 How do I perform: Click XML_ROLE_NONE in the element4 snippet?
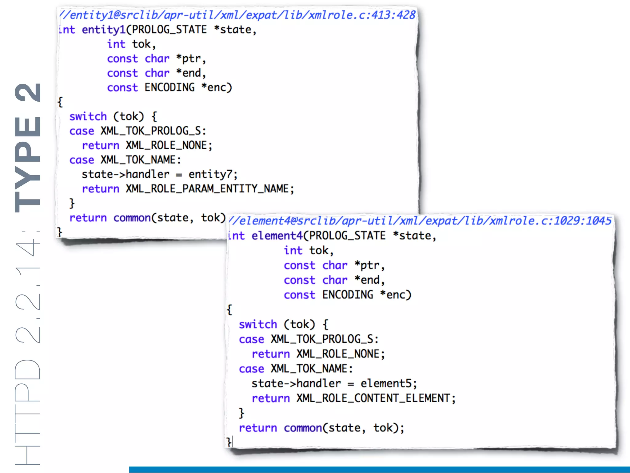coord(337,354)
